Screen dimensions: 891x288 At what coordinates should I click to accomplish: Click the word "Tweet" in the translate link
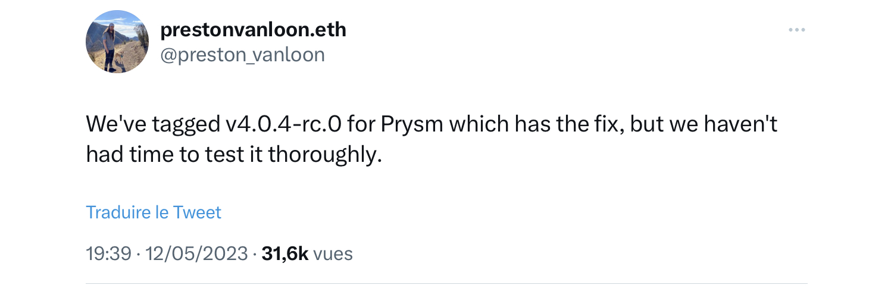point(197,212)
